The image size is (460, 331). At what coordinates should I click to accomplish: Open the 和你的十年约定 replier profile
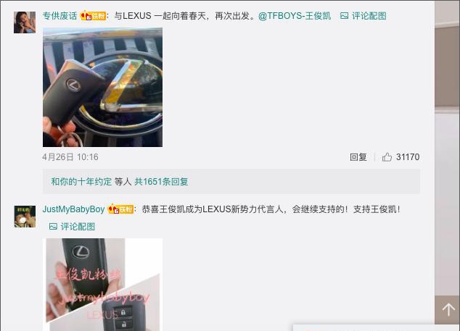pyautogui.click(x=81, y=182)
